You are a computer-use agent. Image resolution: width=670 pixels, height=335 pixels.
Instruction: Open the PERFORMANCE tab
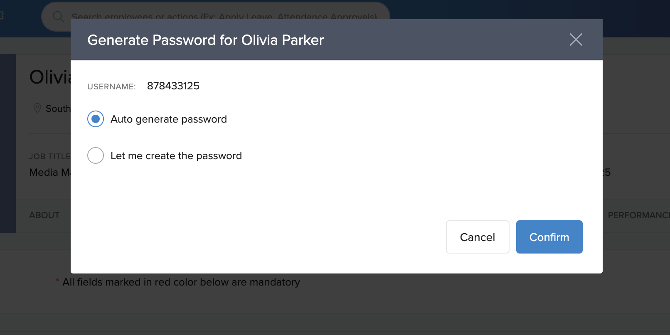(638, 215)
